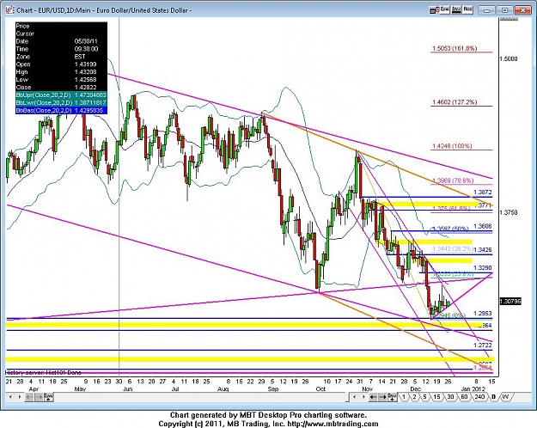Minimize the chart window

click(486, 10)
